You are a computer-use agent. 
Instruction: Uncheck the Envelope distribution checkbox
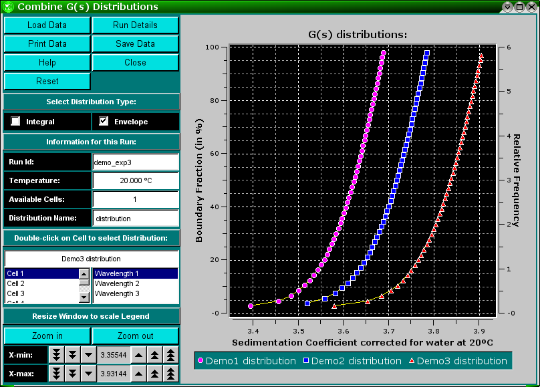point(104,122)
